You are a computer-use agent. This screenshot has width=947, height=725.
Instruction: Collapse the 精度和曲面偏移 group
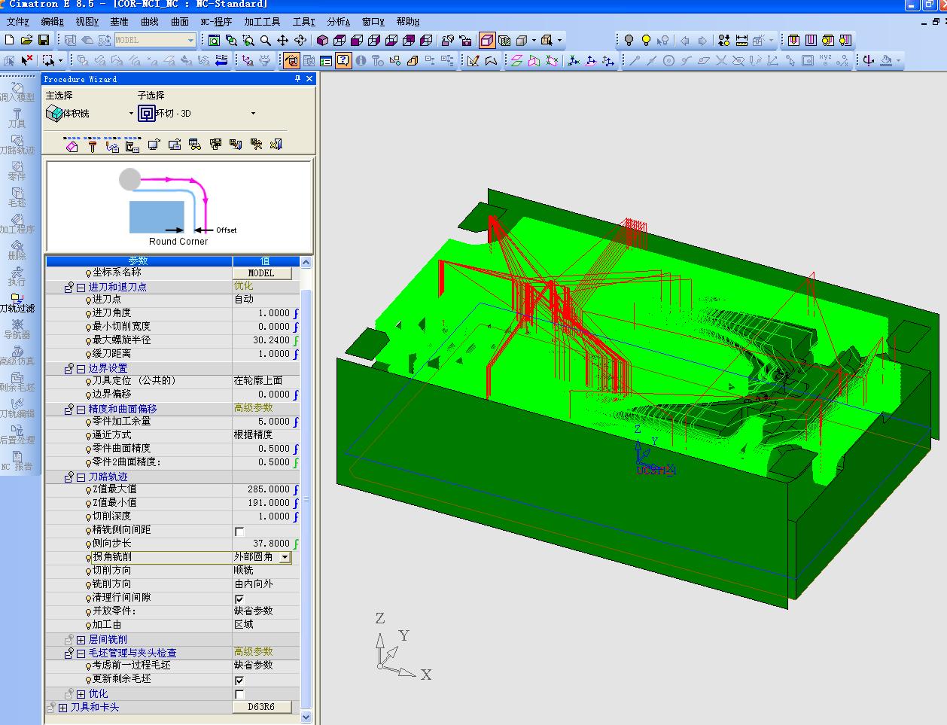(x=81, y=409)
